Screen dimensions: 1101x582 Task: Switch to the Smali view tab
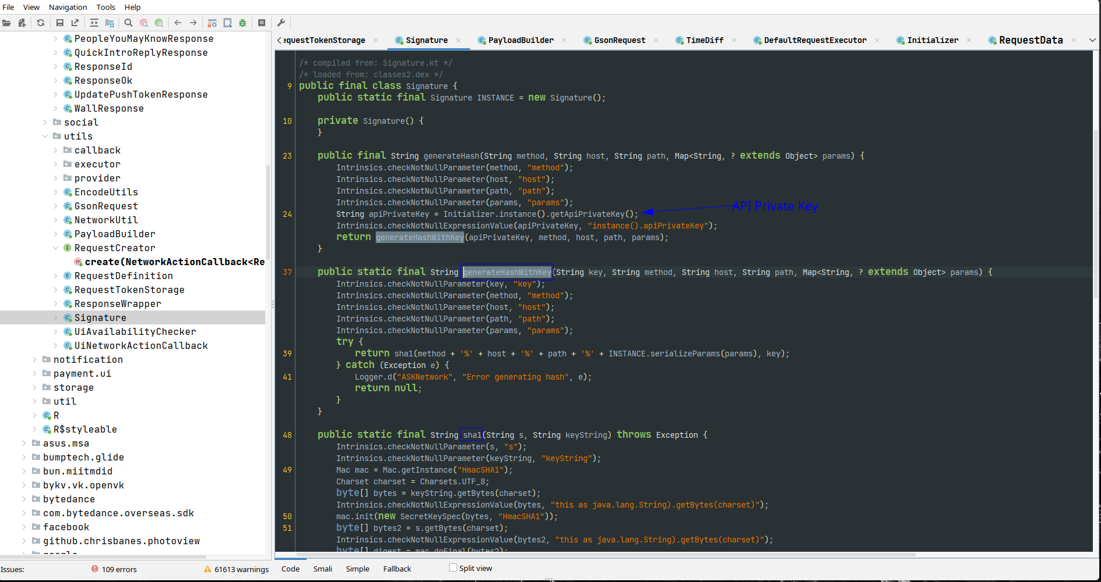[x=323, y=569]
